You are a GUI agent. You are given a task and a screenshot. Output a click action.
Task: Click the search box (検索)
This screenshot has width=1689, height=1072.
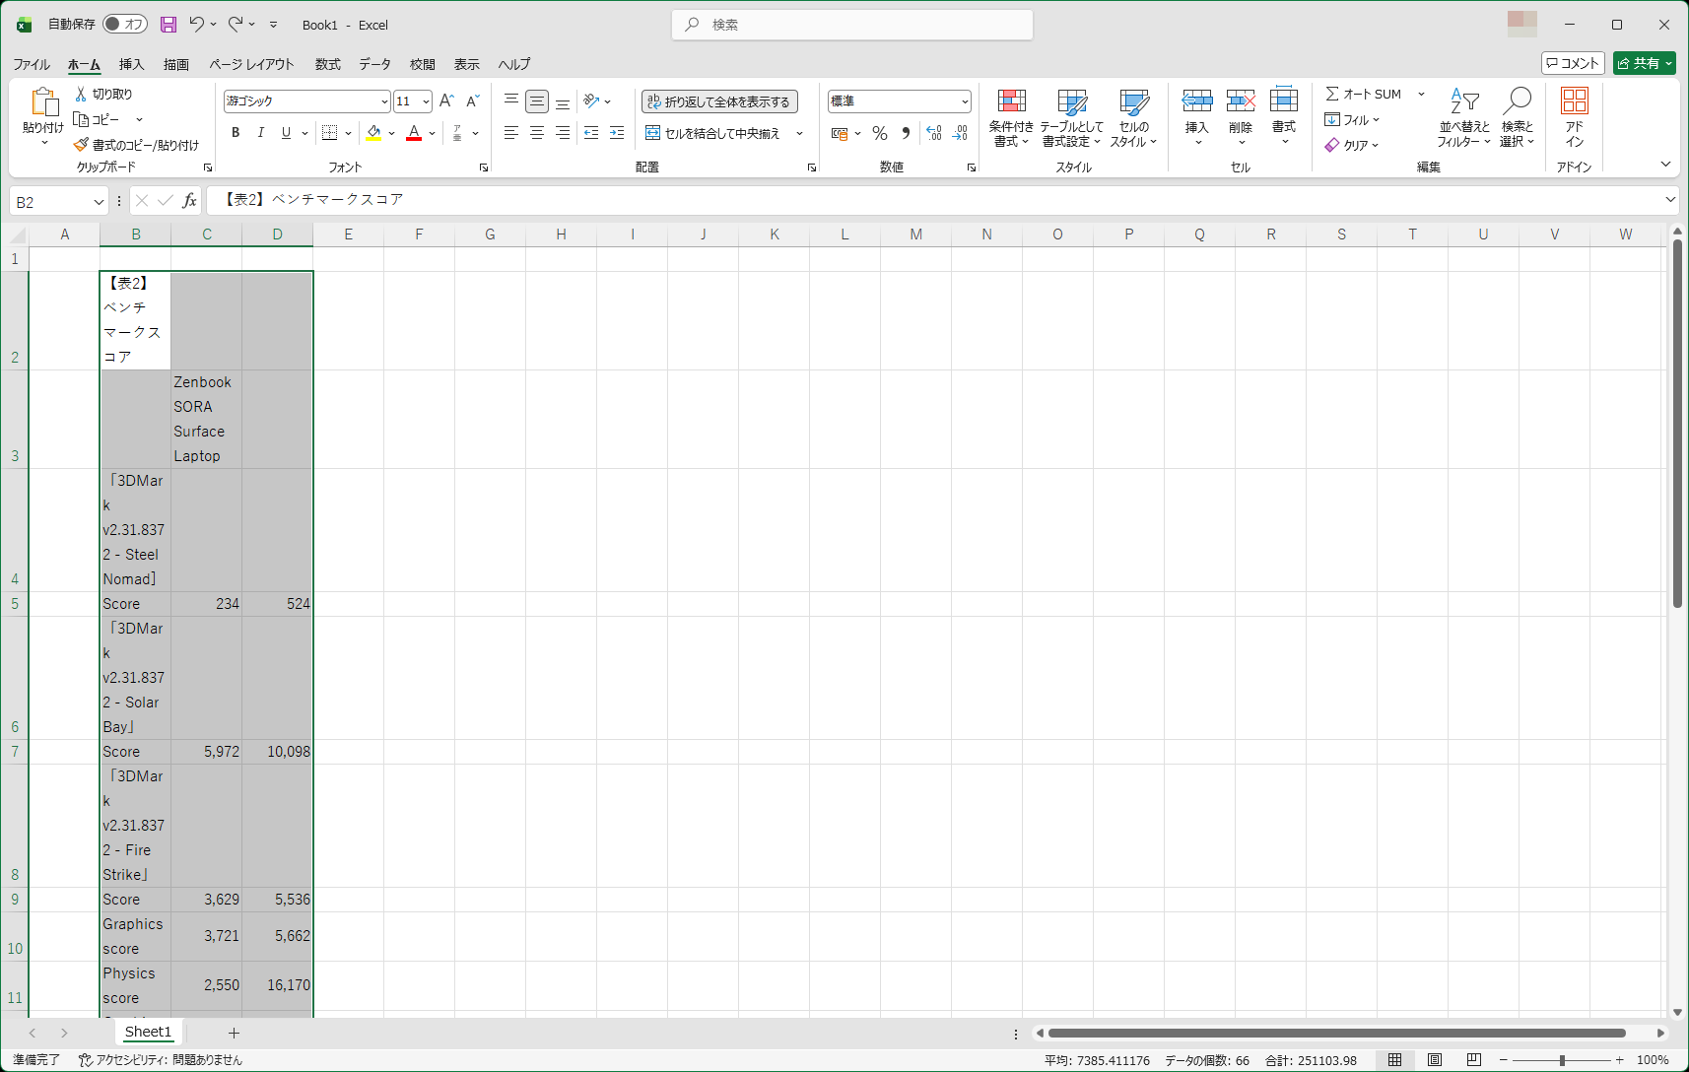pyautogui.click(x=852, y=25)
